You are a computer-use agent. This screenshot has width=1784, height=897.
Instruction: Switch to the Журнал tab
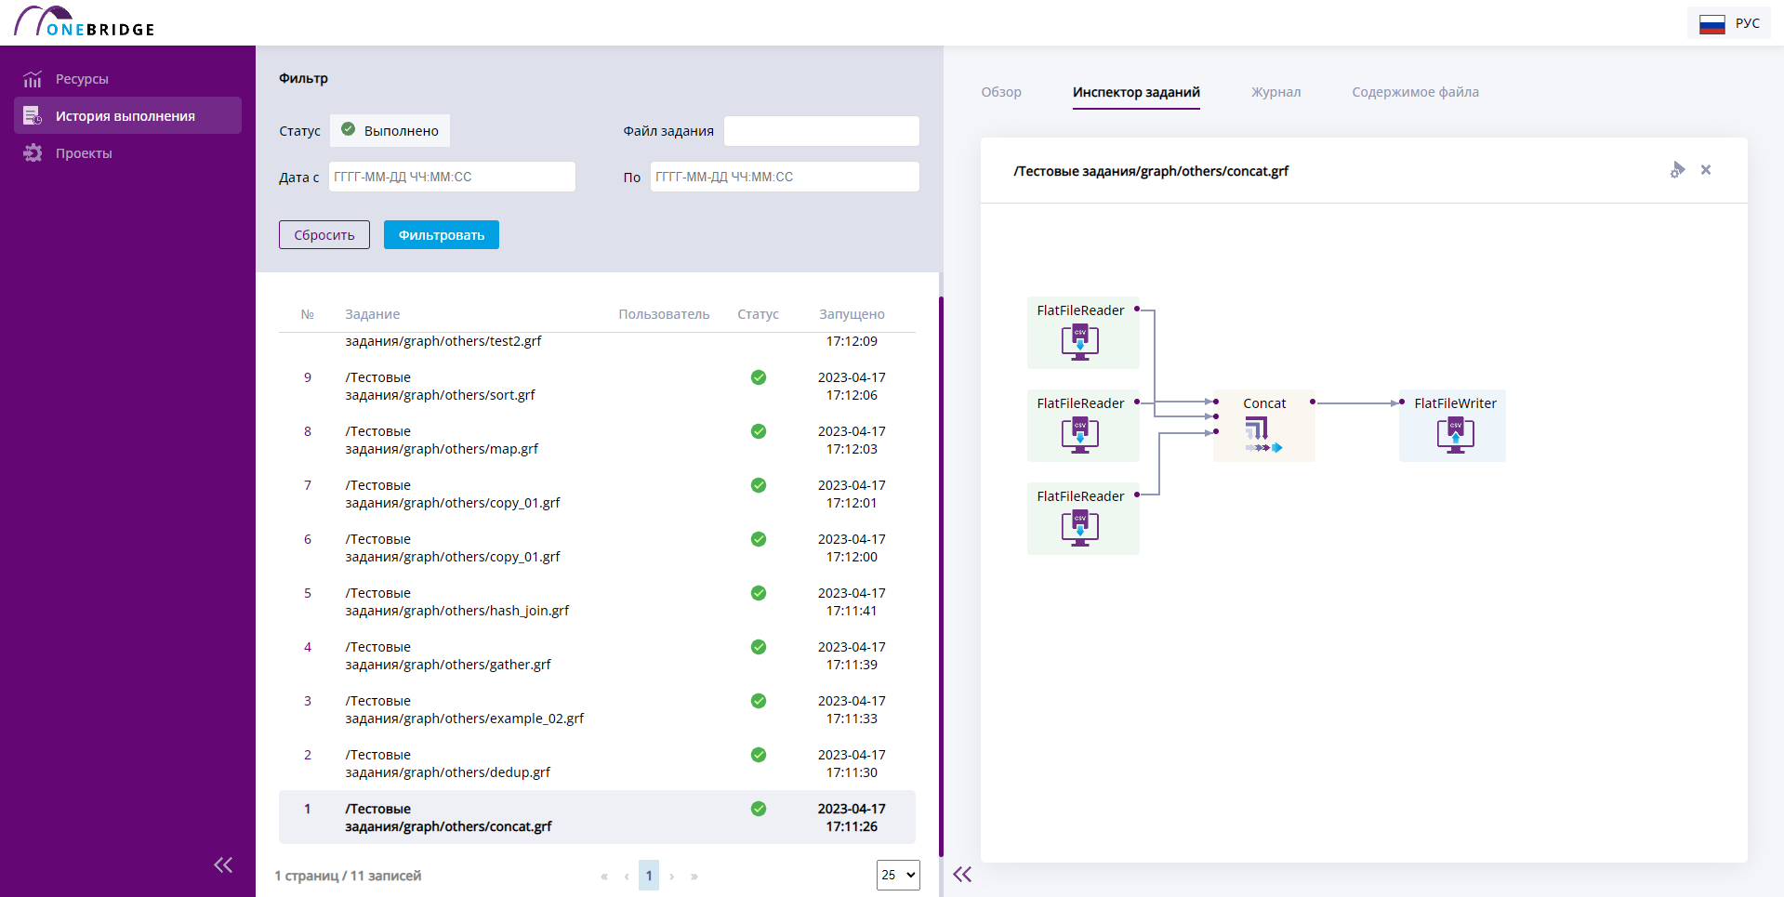(1275, 92)
